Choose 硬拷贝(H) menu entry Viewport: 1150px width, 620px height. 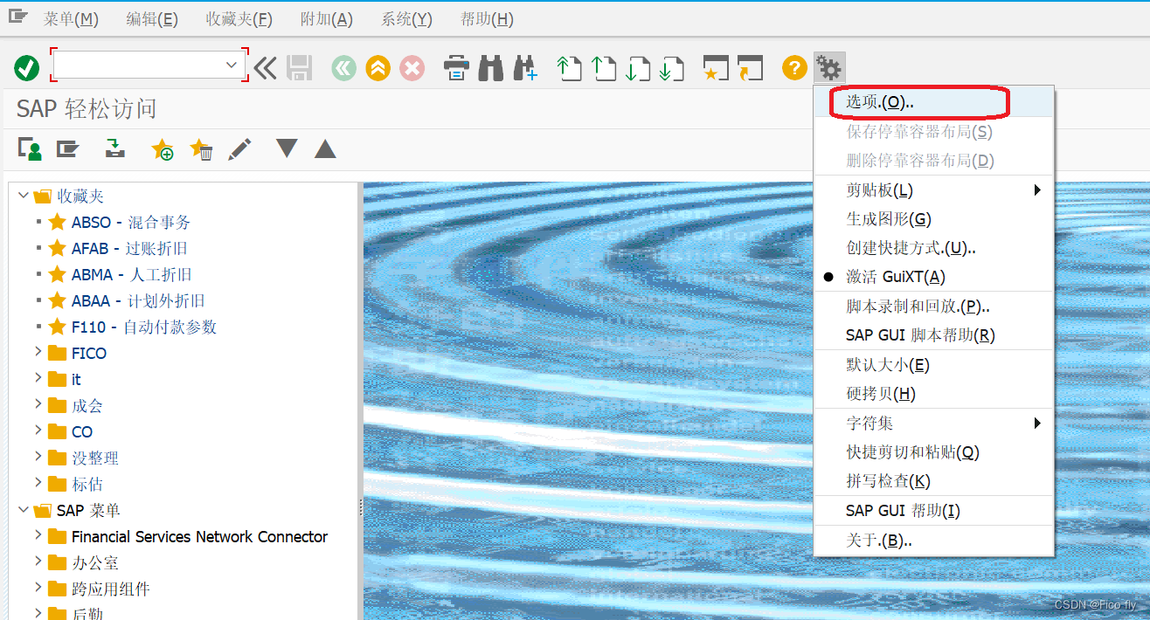(934, 394)
